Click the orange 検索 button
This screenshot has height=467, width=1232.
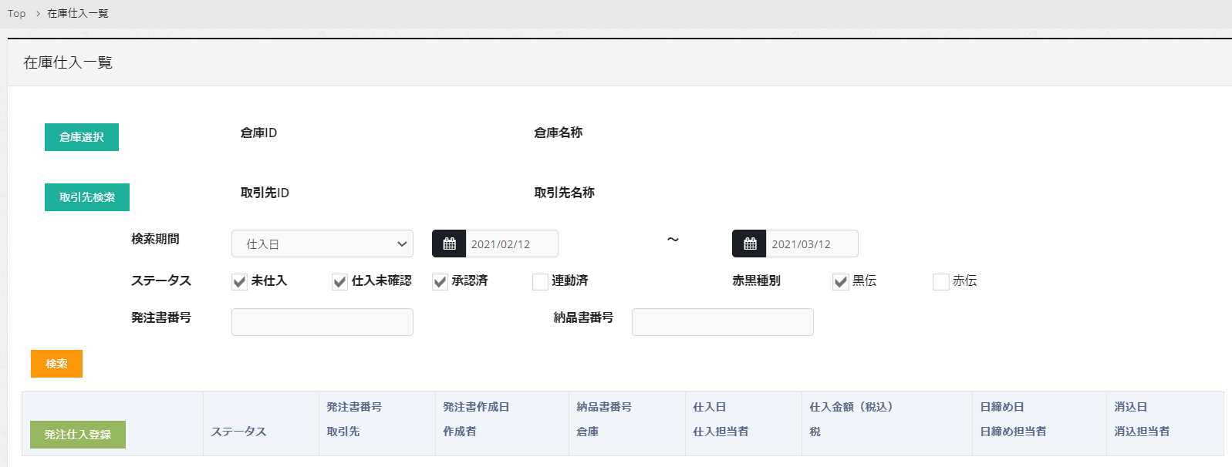click(56, 364)
